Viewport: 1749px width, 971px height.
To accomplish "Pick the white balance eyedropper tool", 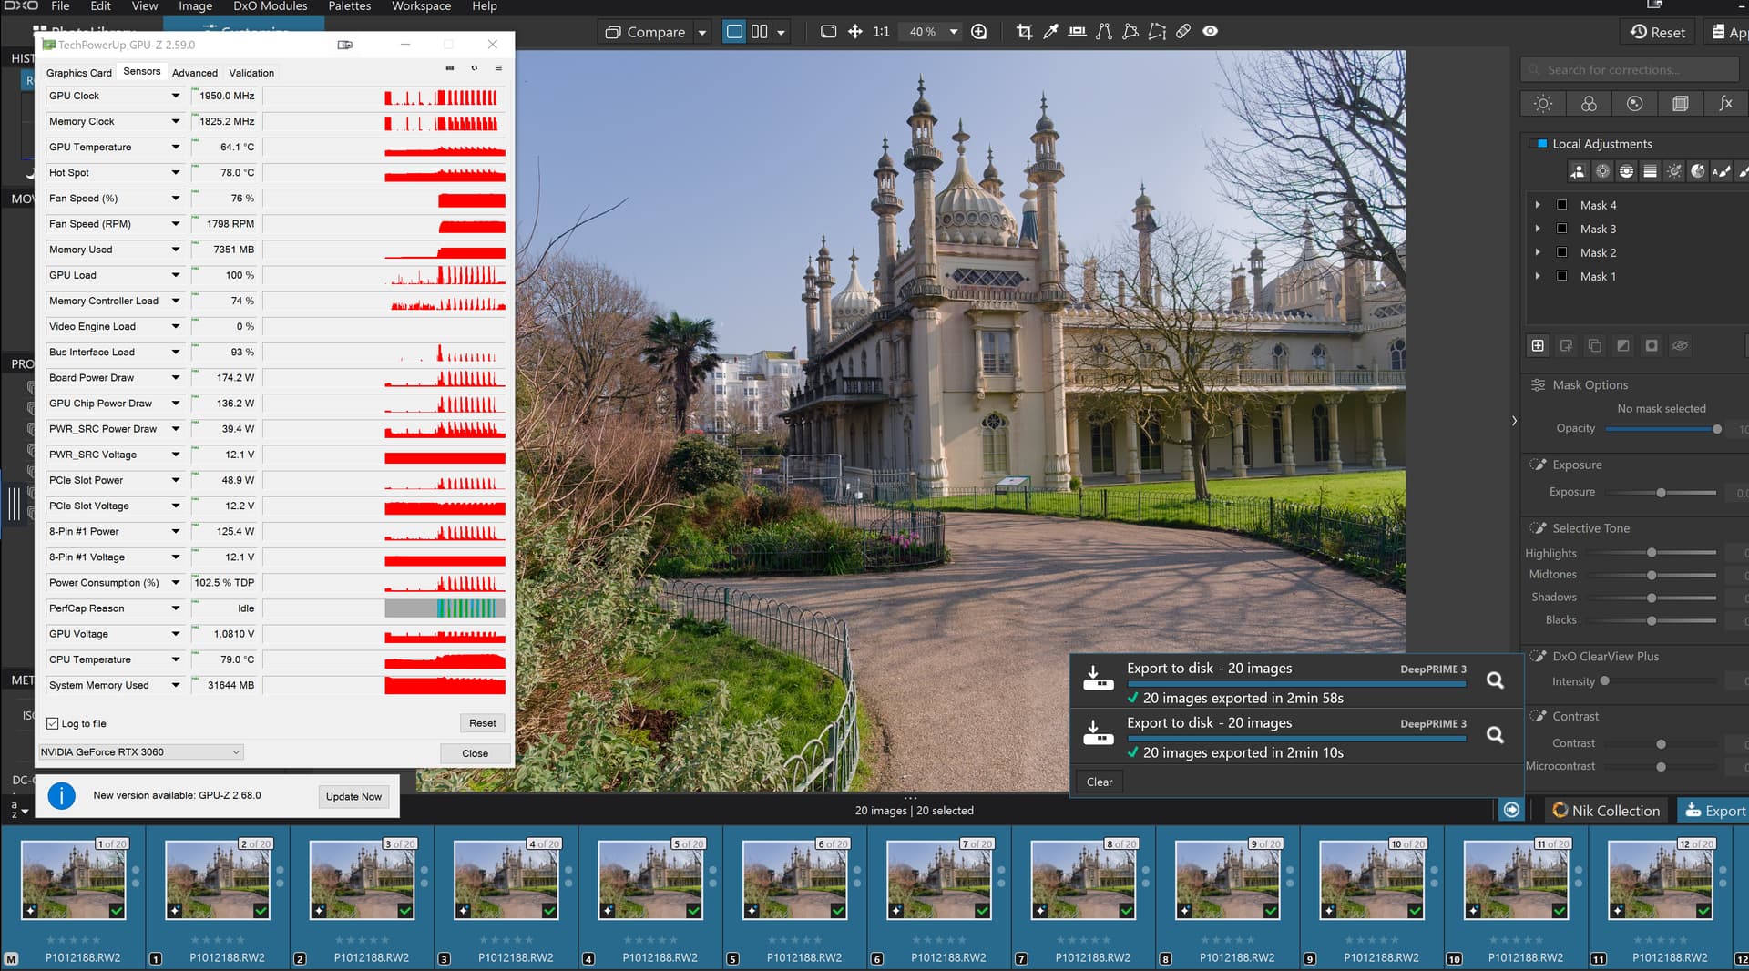I will [x=1050, y=32].
